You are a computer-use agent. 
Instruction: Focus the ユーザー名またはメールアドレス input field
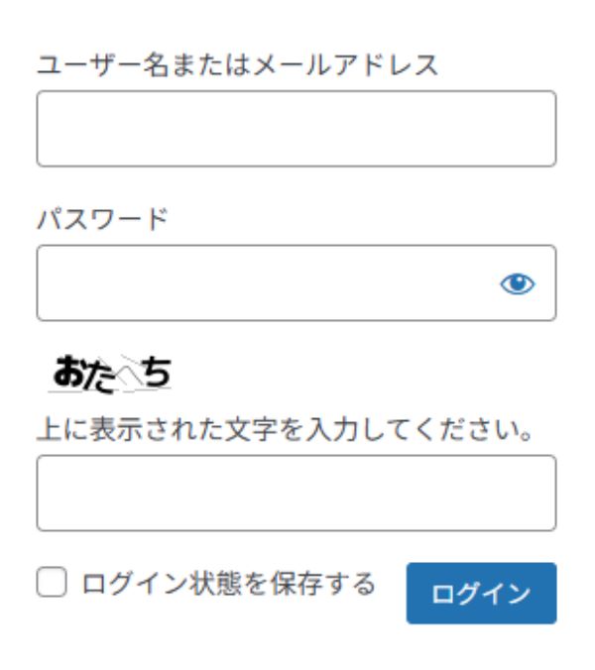(x=296, y=129)
